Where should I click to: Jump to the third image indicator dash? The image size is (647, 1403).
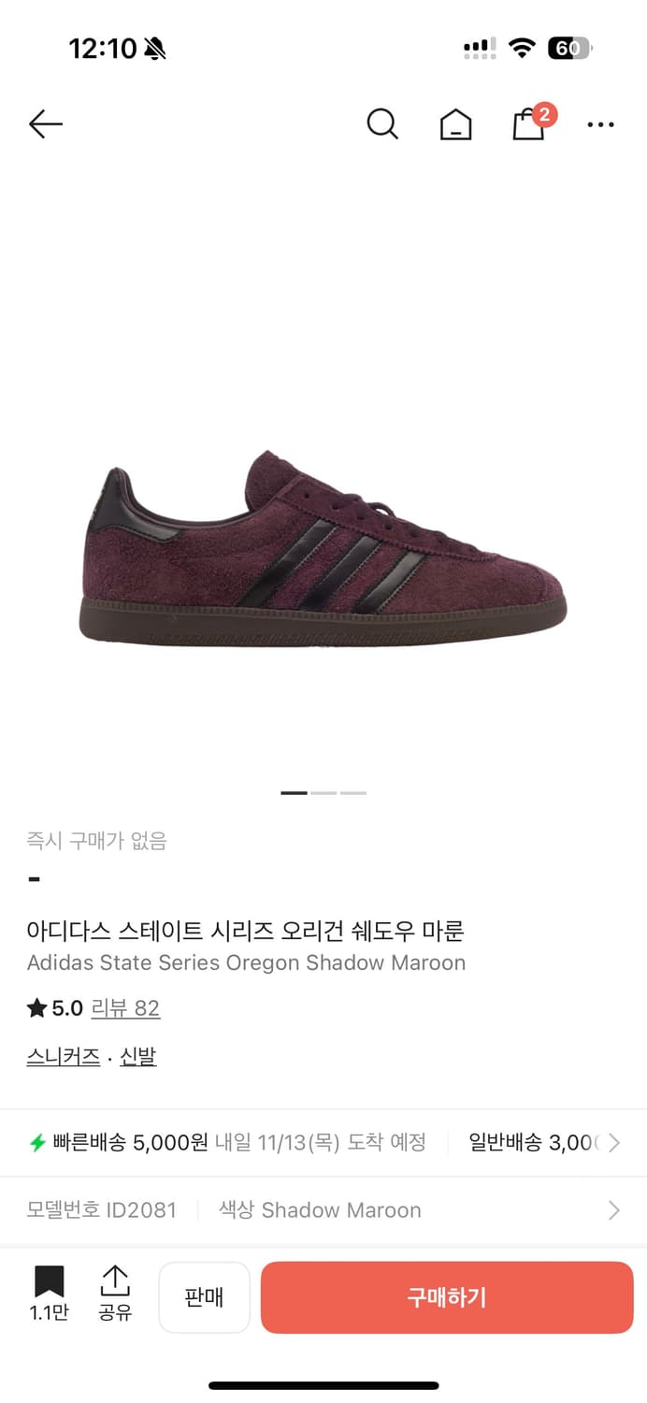(x=353, y=793)
